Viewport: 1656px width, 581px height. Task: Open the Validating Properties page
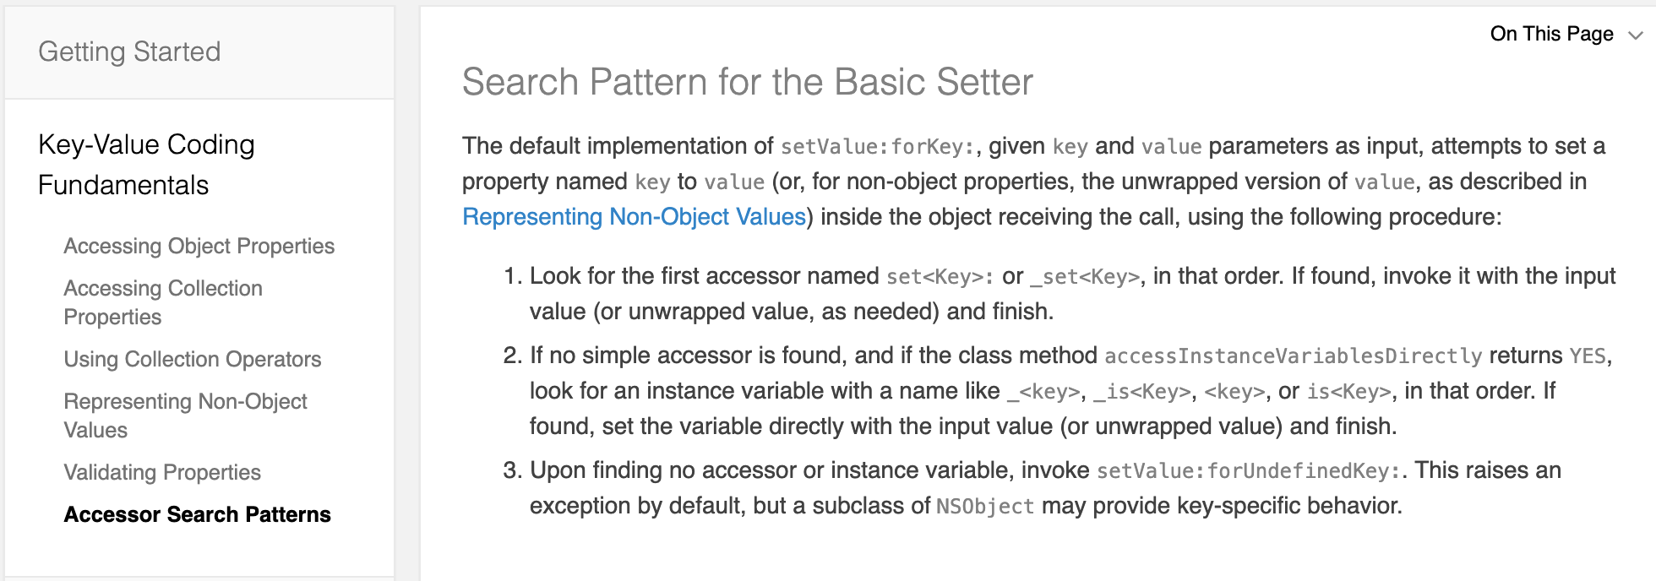coord(162,472)
